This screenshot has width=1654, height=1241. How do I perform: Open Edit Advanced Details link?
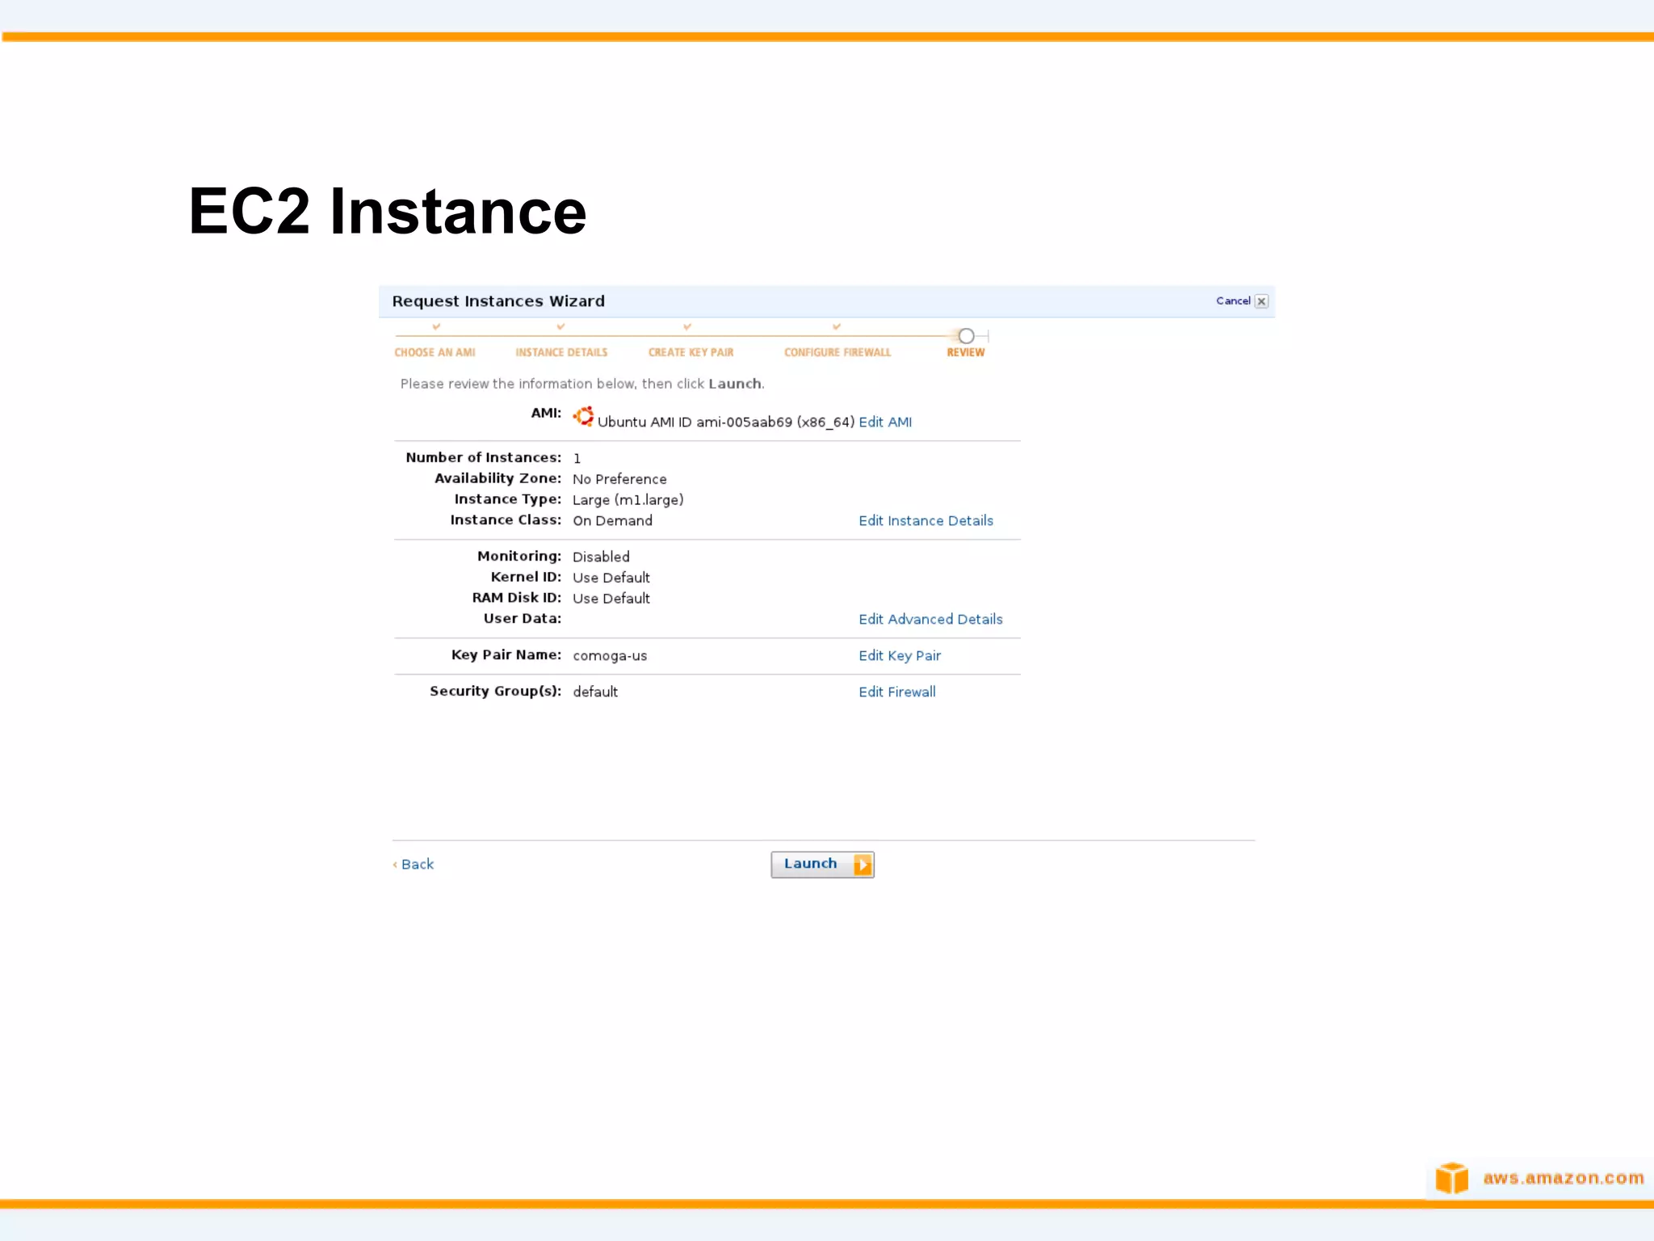pyautogui.click(x=930, y=619)
